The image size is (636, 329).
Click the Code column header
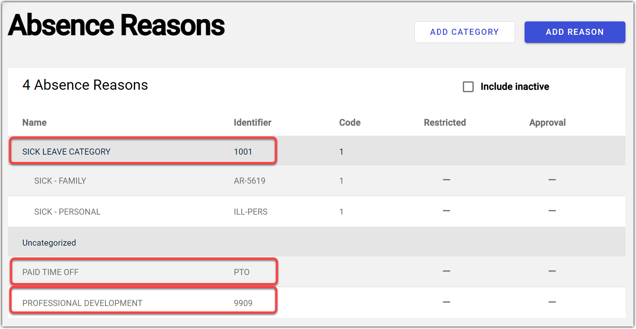coord(350,123)
